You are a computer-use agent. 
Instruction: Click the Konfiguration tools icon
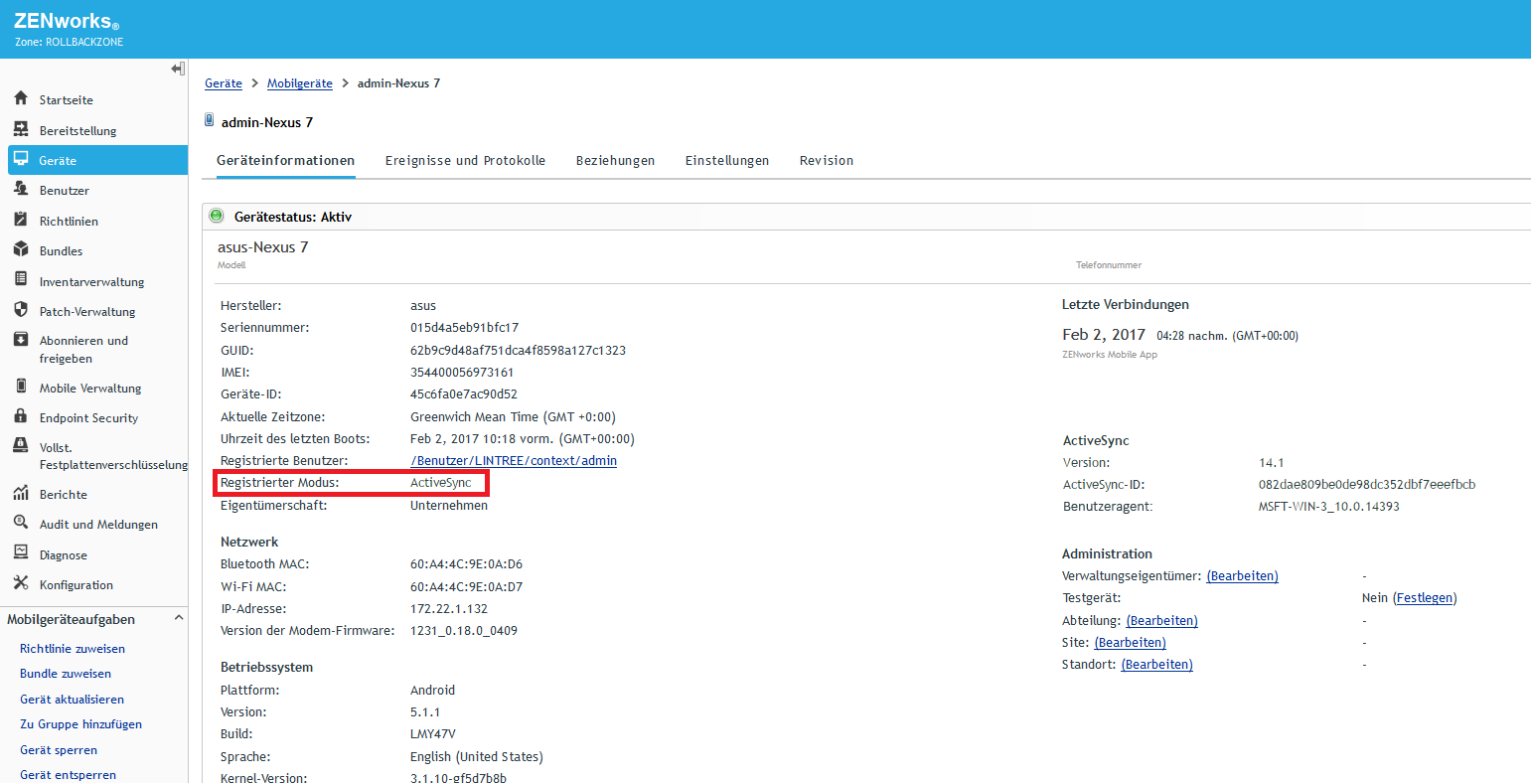coord(21,583)
